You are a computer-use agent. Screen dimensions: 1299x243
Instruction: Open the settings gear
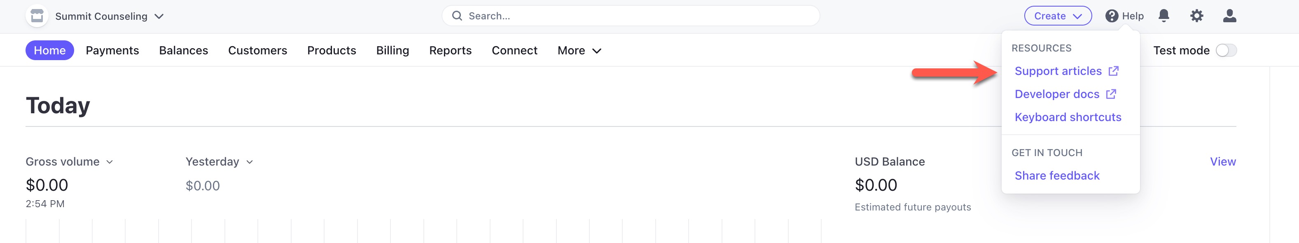tap(1196, 16)
